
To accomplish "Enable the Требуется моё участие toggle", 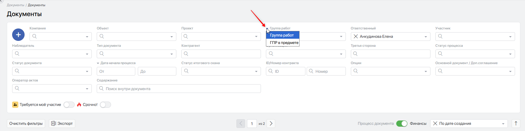I will tap(69, 105).
